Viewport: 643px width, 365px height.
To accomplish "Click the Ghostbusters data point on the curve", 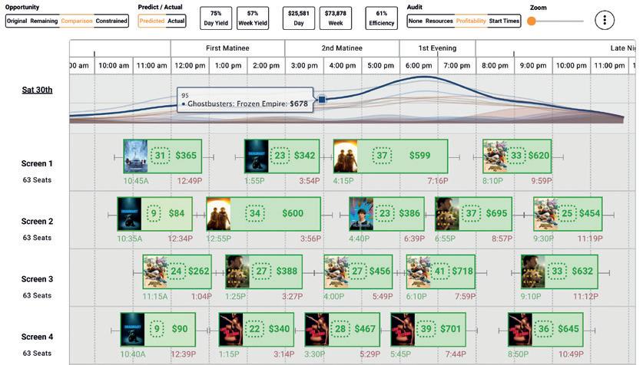I will tap(322, 100).
